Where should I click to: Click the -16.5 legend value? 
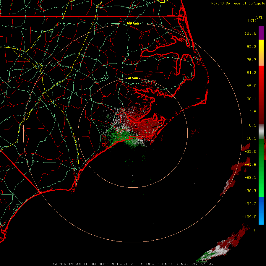tap(250, 138)
